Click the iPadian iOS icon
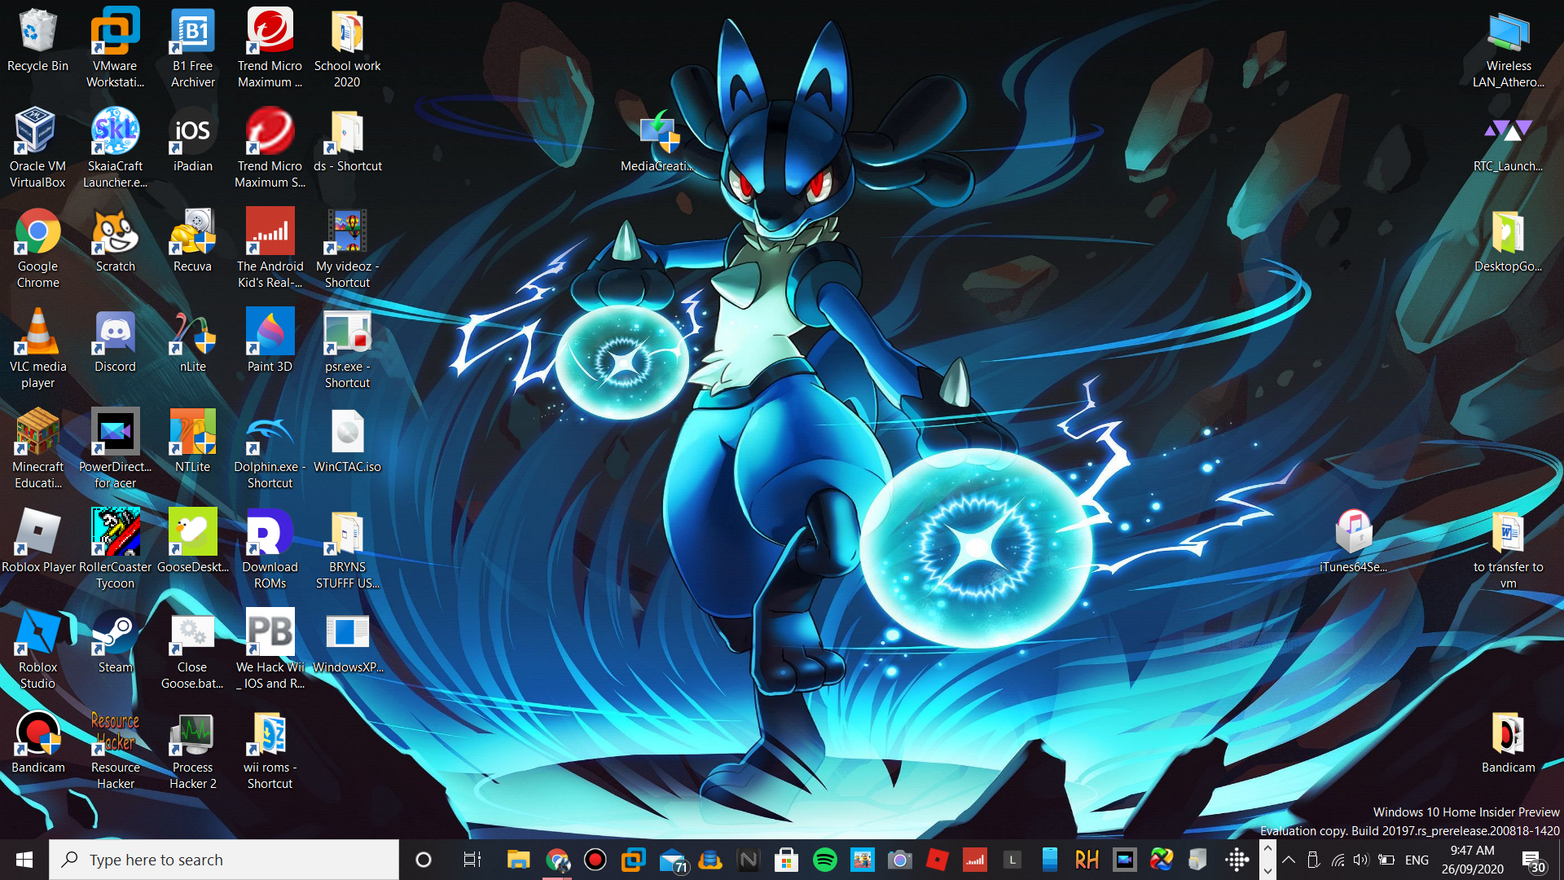 (192, 139)
